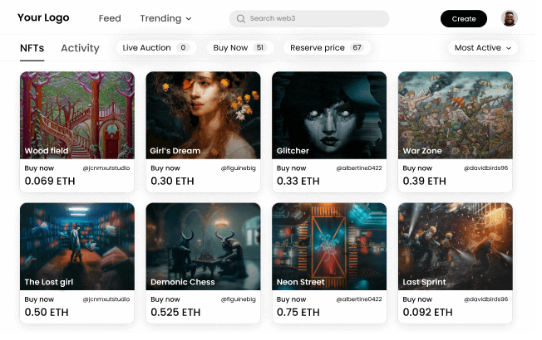
Task: Click the Create button
Action: pyautogui.click(x=464, y=18)
